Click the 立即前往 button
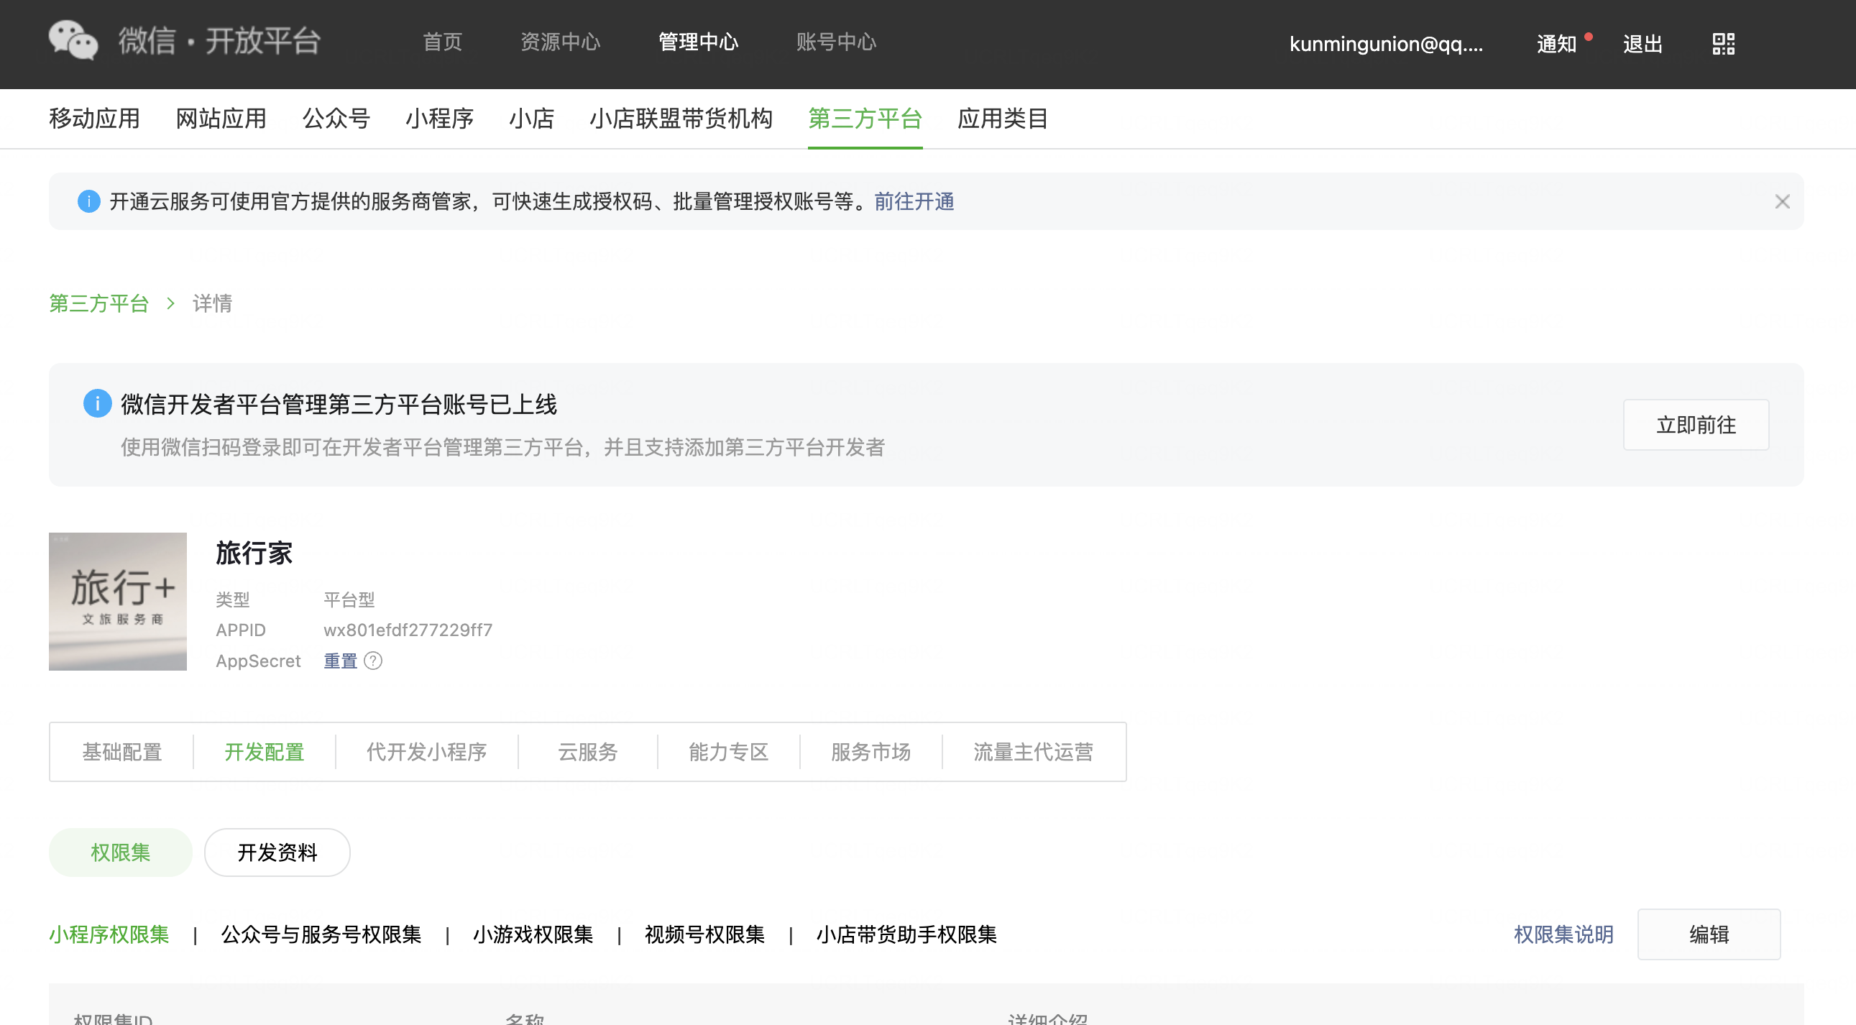1856x1025 pixels. [x=1695, y=425]
